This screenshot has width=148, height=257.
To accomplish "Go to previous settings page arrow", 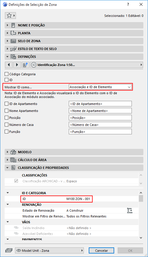I will click(x=9, y=65).
